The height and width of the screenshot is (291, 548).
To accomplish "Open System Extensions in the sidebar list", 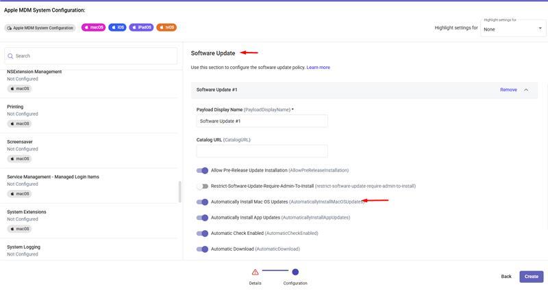I will (x=27, y=212).
